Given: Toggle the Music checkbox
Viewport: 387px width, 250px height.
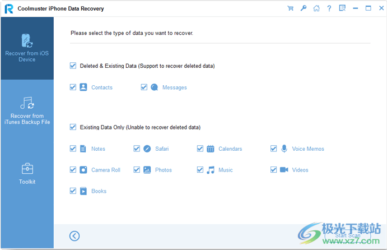Looking at the screenshot, I should tap(200, 170).
